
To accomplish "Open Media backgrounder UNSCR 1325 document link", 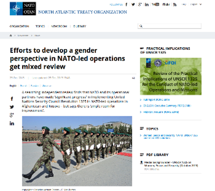I will pos(171,164).
